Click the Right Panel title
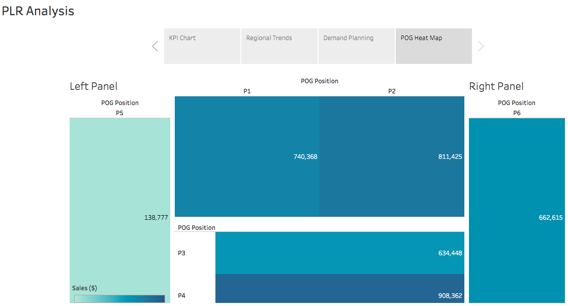The height and width of the screenshot is (306, 568). (x=496, y=86)
